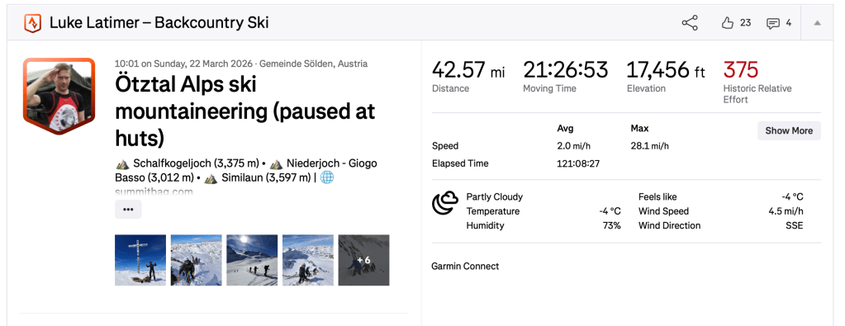Click the 375 Historic Relative Effort value

(x=740, y=70)
